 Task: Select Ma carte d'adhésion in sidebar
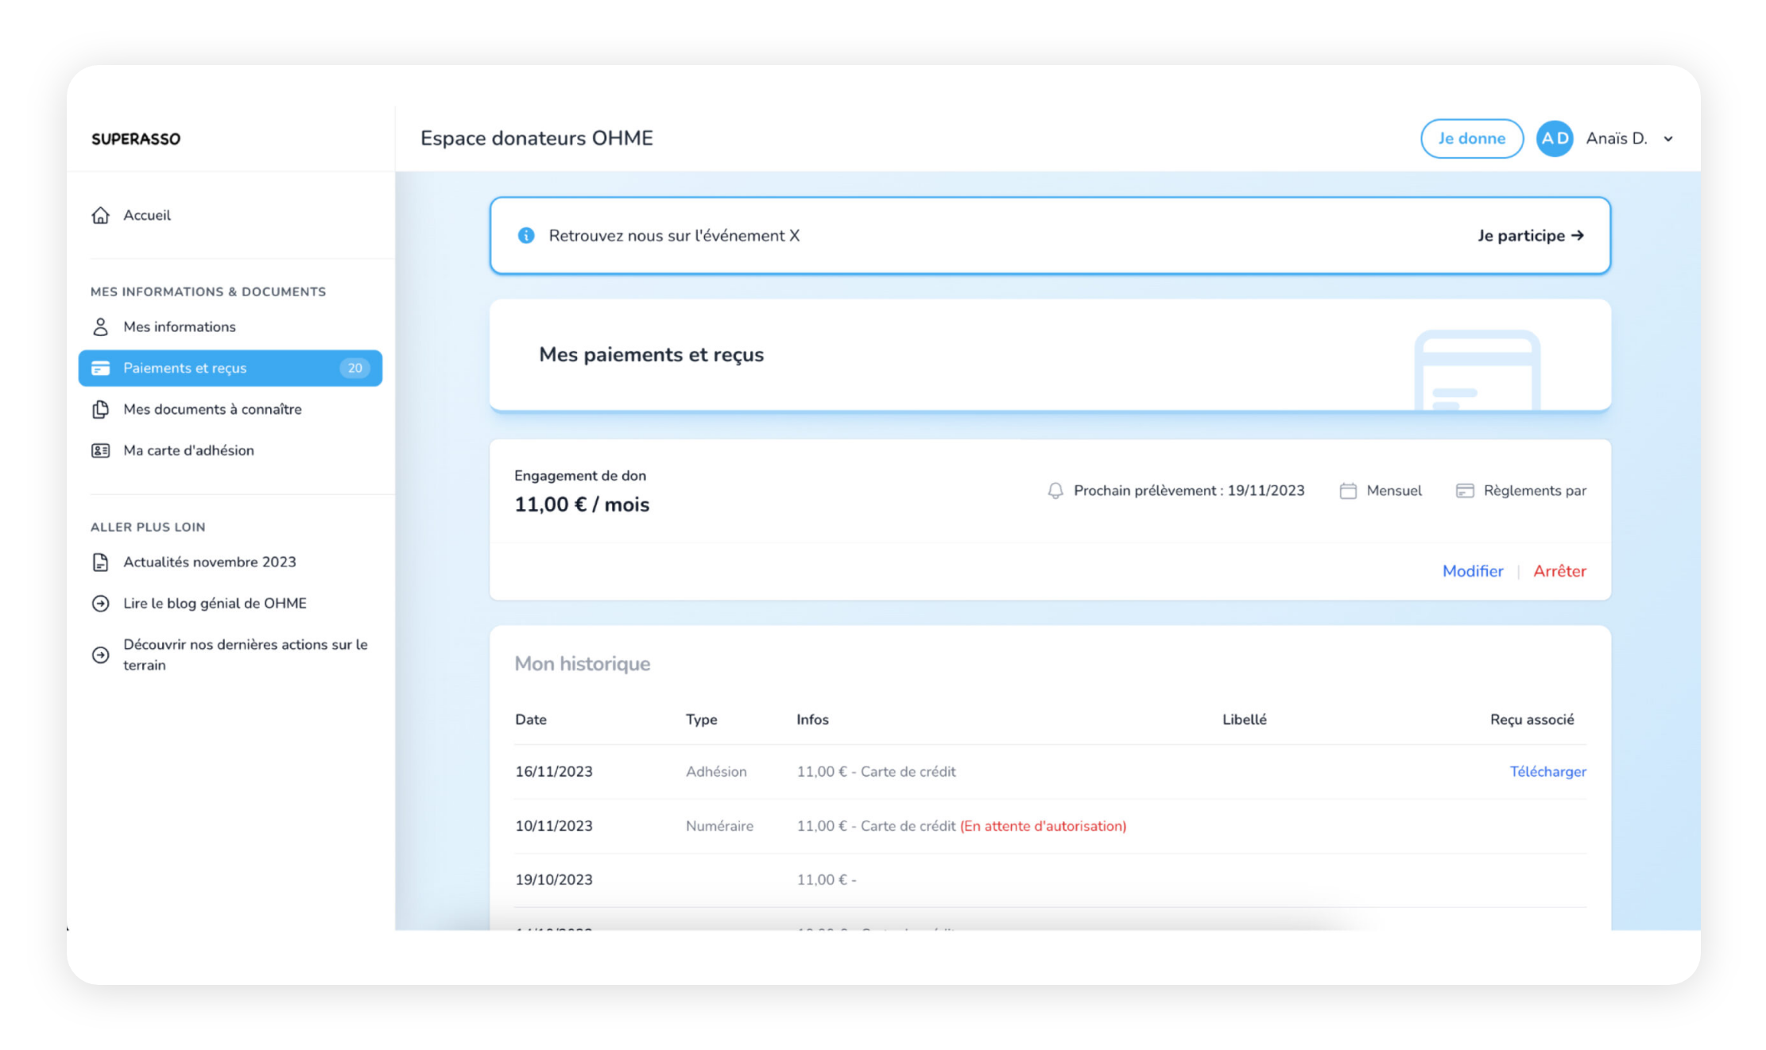point(188,450)
